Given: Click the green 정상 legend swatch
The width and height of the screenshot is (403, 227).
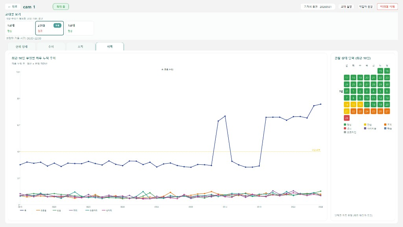Looking at the screenshot, I should pos(345,125).
